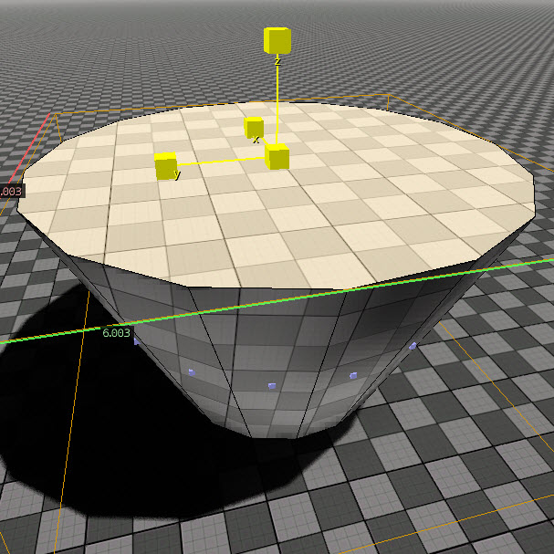Grab the yellow X-axis handle cube
The image size is (554, 554).
pyautogui.click(x=254, y=128)
